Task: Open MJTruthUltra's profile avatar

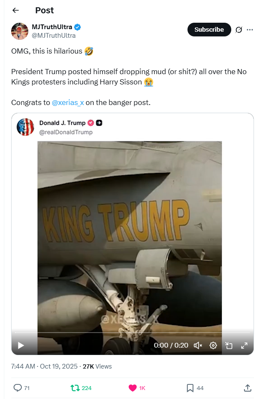Action: [19, 31]
